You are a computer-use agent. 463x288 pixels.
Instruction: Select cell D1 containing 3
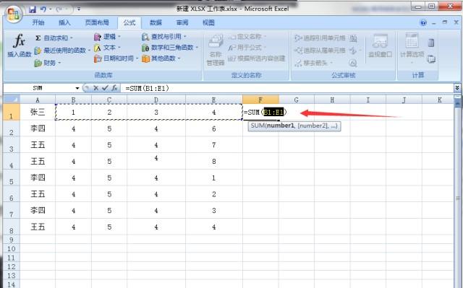coord(156,112)
